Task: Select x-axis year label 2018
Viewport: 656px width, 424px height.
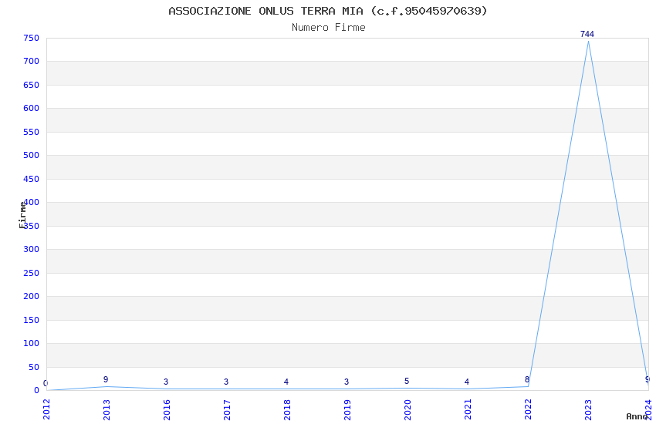Action: 287,409
